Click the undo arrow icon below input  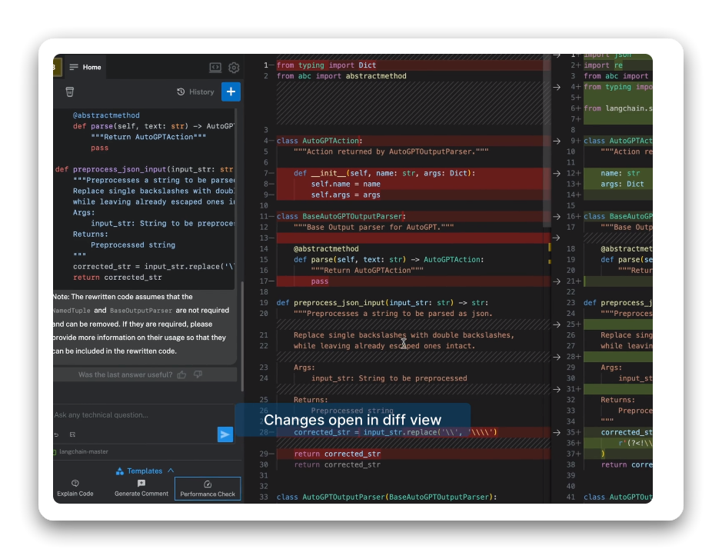[x=56, y=434]
